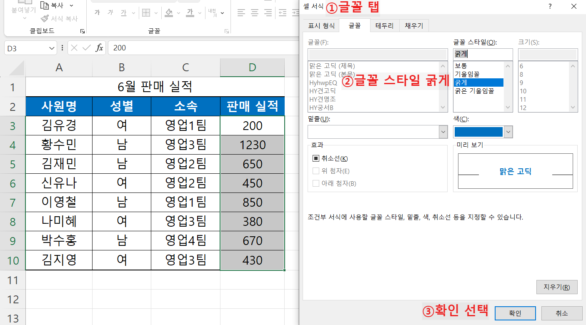Expand the Name Box dropdown arrow
This screenshot has height=325, width=586.
(x=51, y=47)
